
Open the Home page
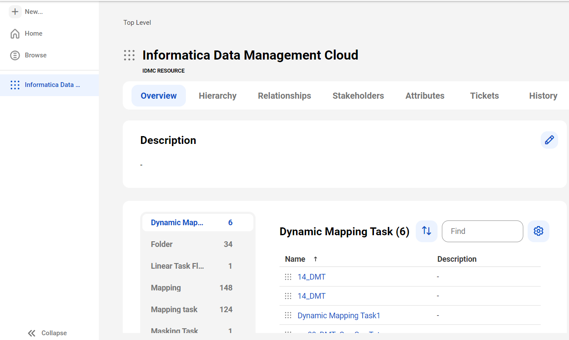(26, 33)
